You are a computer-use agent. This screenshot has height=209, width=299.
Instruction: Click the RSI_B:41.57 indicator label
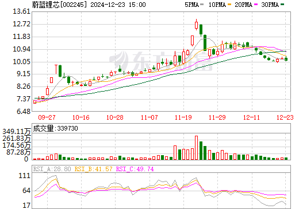coord(93,169)
